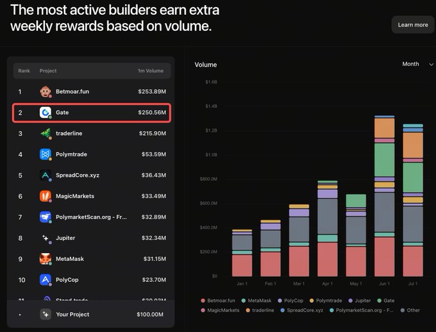Viewport: 436px width, 332px height.
Task: Click the Apr 1 gray Other bar segment
Action: [328, 216]
